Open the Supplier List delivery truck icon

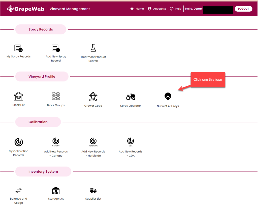93,191
